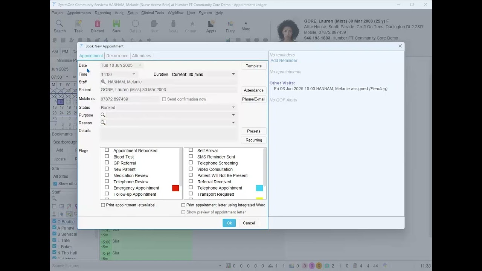The width and height of the screenshot is (482, 271).
Task: Confirm booking with the Ok button
Action: click(x=229, y=223)
